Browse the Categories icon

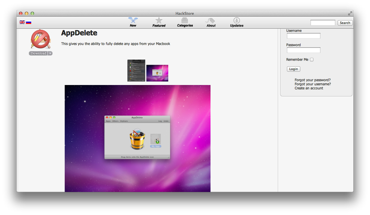185,20
